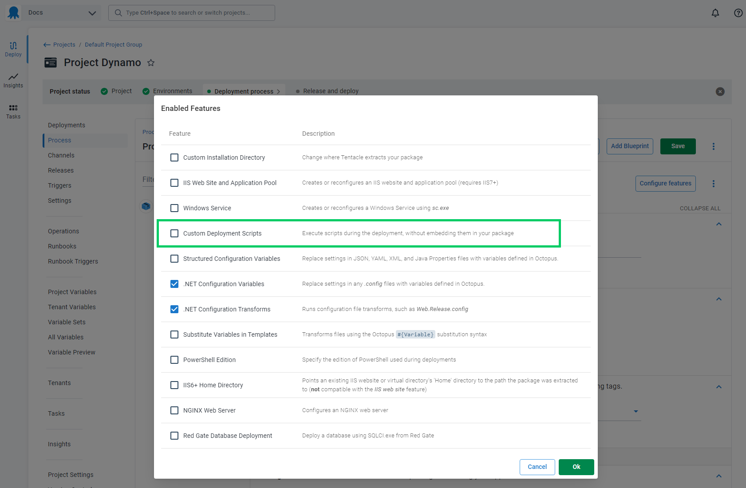This screenshot has width=746, height=488.
Task: Open Default Project Group breadcrumb
Action: (114, 45)
